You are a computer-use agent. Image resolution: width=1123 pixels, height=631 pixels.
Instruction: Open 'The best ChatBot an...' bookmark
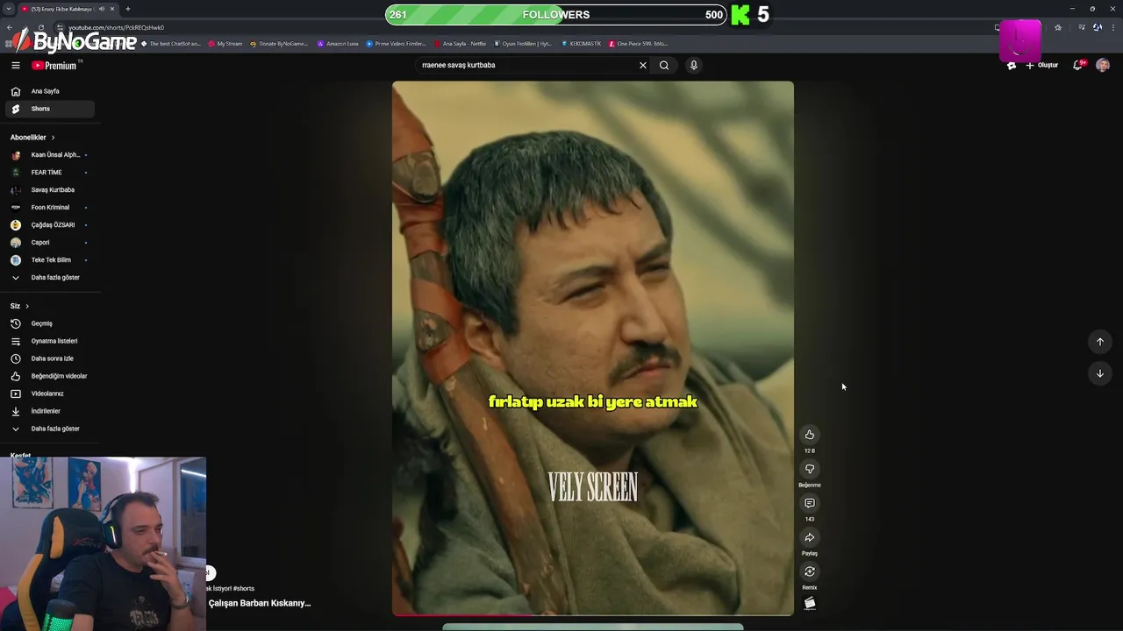(x=171, y=43)
